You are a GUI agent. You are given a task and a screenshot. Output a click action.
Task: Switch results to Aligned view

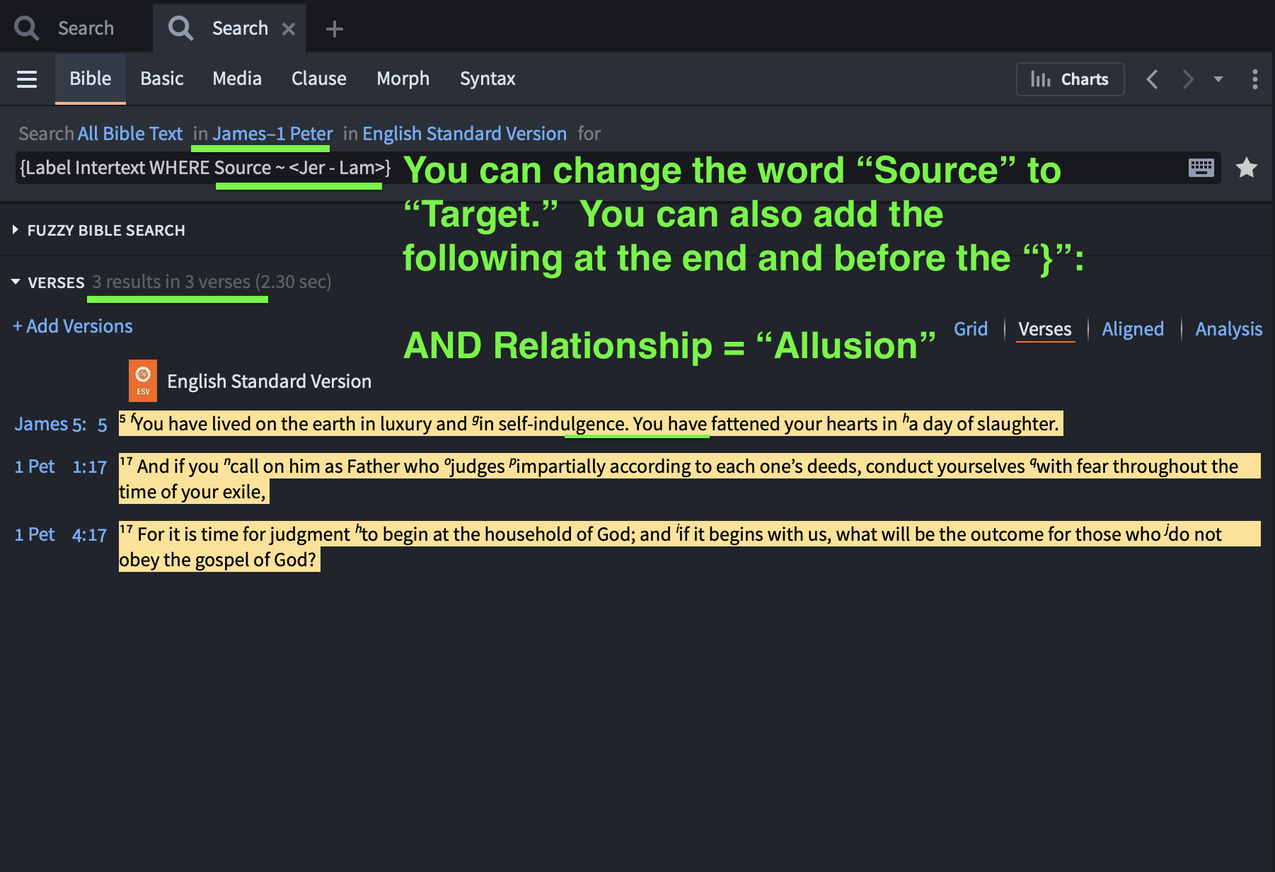(1133, 329)
